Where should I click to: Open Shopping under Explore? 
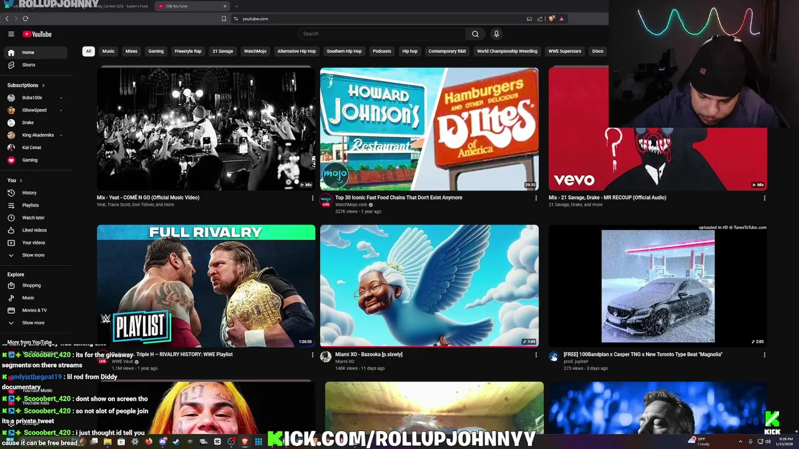pos(36,286)
